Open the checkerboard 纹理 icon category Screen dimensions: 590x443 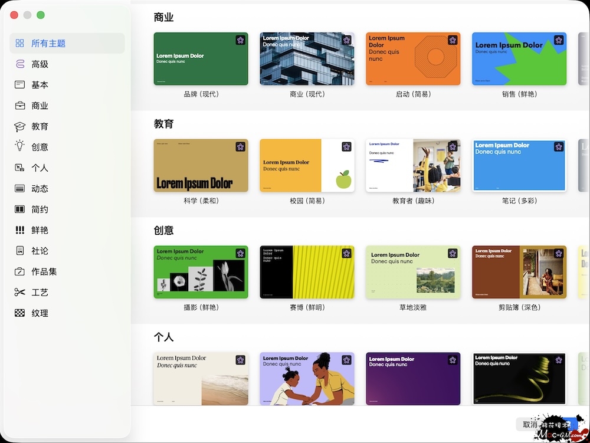tap(20, 313)
